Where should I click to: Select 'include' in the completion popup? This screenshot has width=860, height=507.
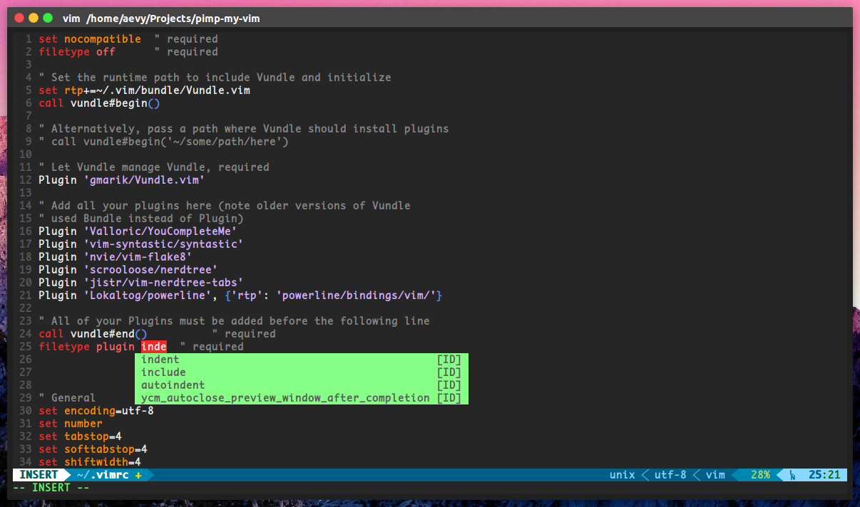point(302,372)
